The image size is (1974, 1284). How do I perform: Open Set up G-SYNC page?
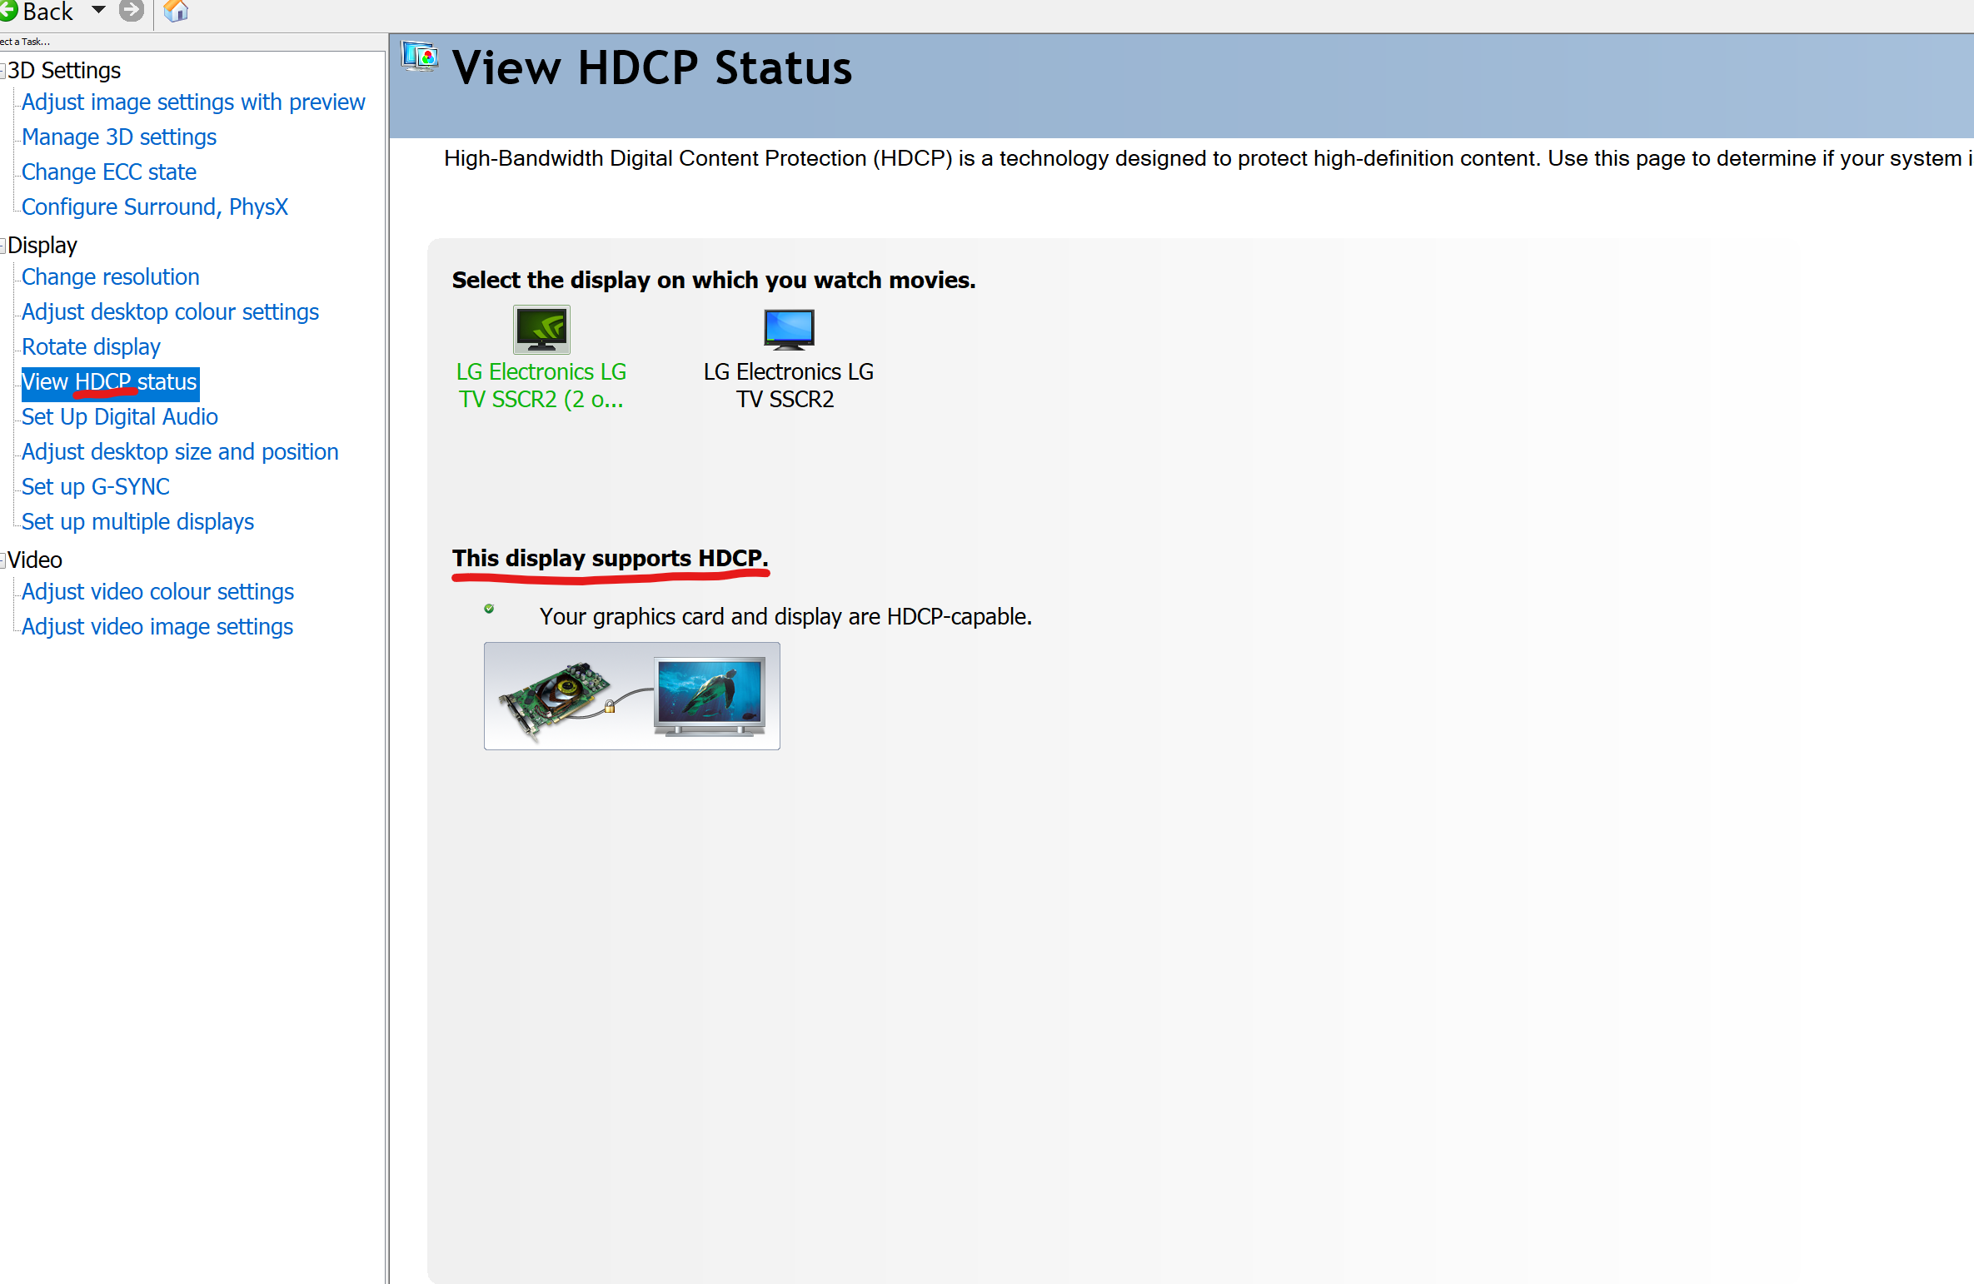point(96,487)
